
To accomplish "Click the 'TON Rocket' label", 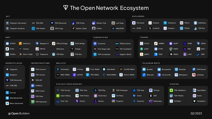I will [x=201, y=69].
